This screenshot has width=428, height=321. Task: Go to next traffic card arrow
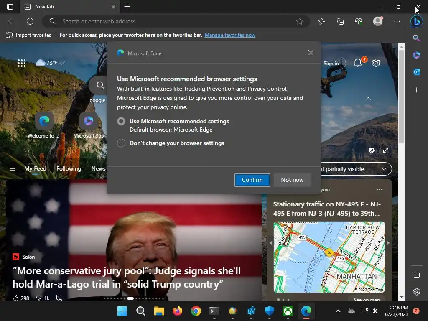[x=388, y=243]
